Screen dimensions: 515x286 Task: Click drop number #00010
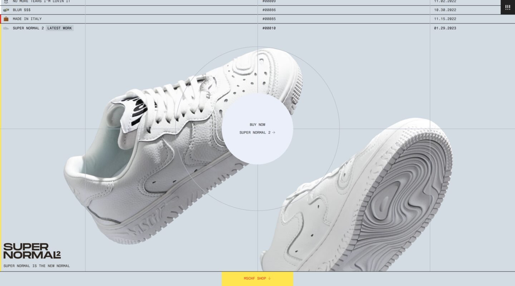[x=269, y=28]
